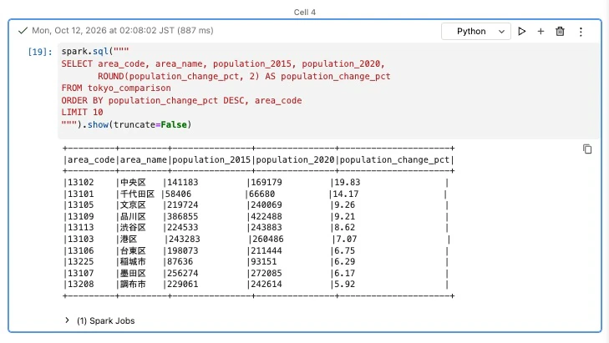Viewport: 609px width, 343px height.
Task: Click the value 141183 in 中央区 row
Action: coord(183,183)
